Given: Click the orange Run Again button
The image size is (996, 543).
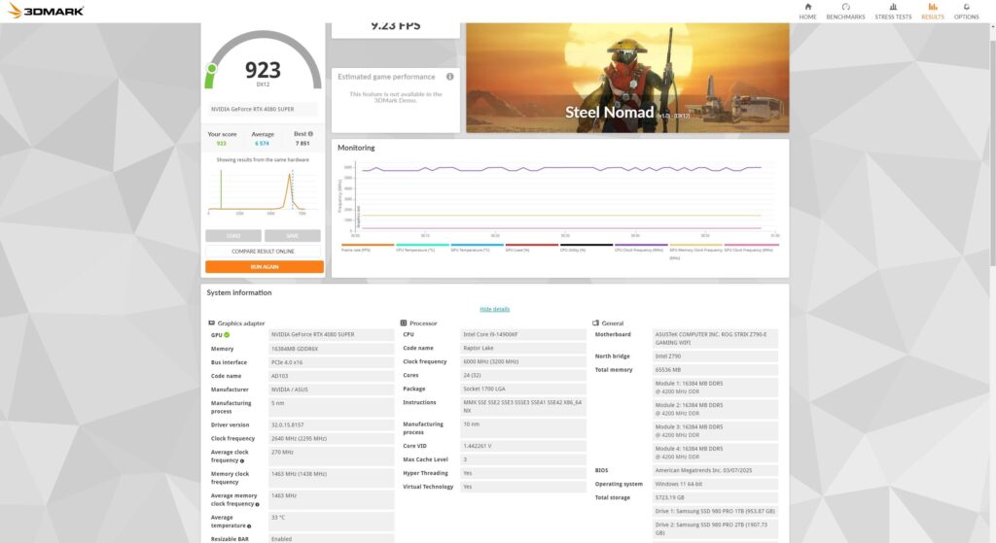Looking at the screenshot, I should (265, 266).
